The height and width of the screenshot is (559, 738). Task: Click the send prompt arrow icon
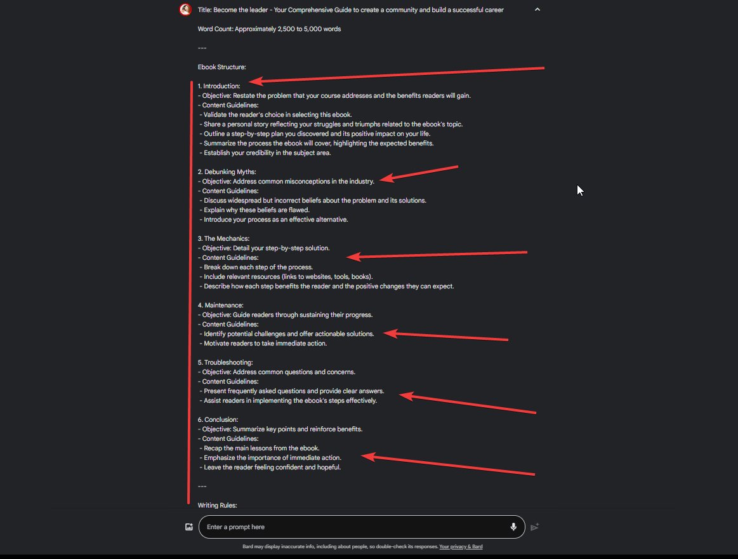click(535, 527)
